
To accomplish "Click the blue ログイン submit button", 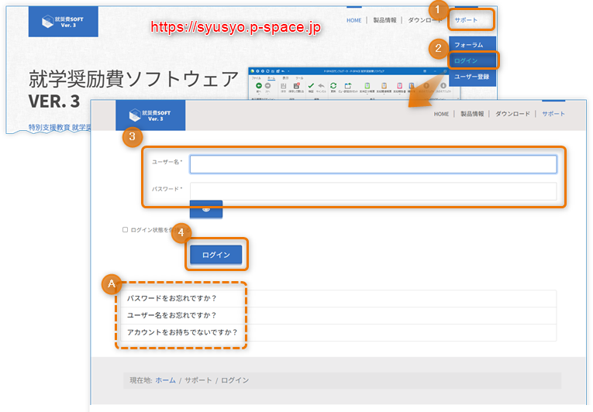I will 216,255.
